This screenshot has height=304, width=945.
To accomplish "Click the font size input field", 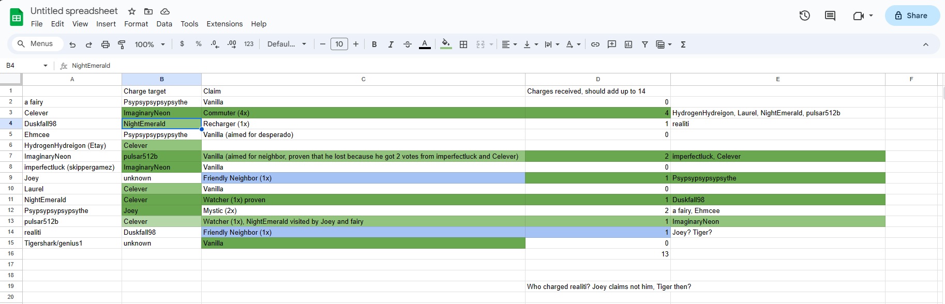I will (339, 44).
